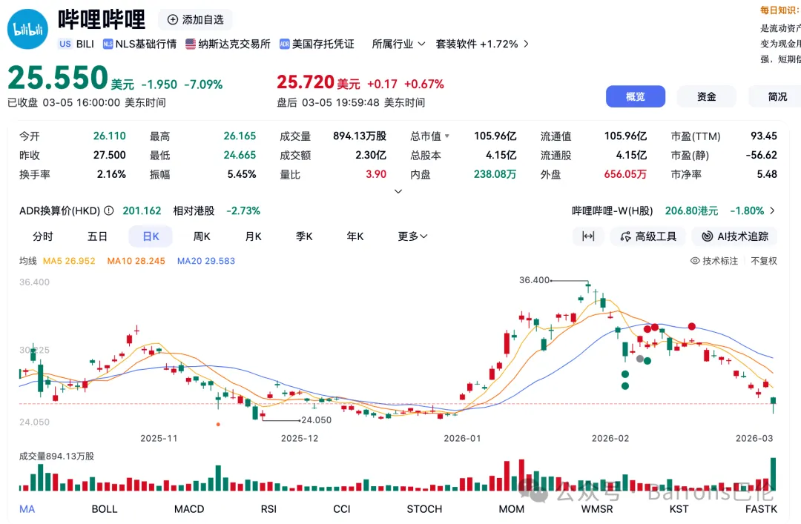Viewport: 801px width, 524px height.
Task: Select the 季K chart tab
Action: click(304, 236)
